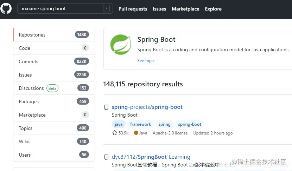Click the 225K issues count badge
This screenshot has width=292, height=171.
(82, 75)
